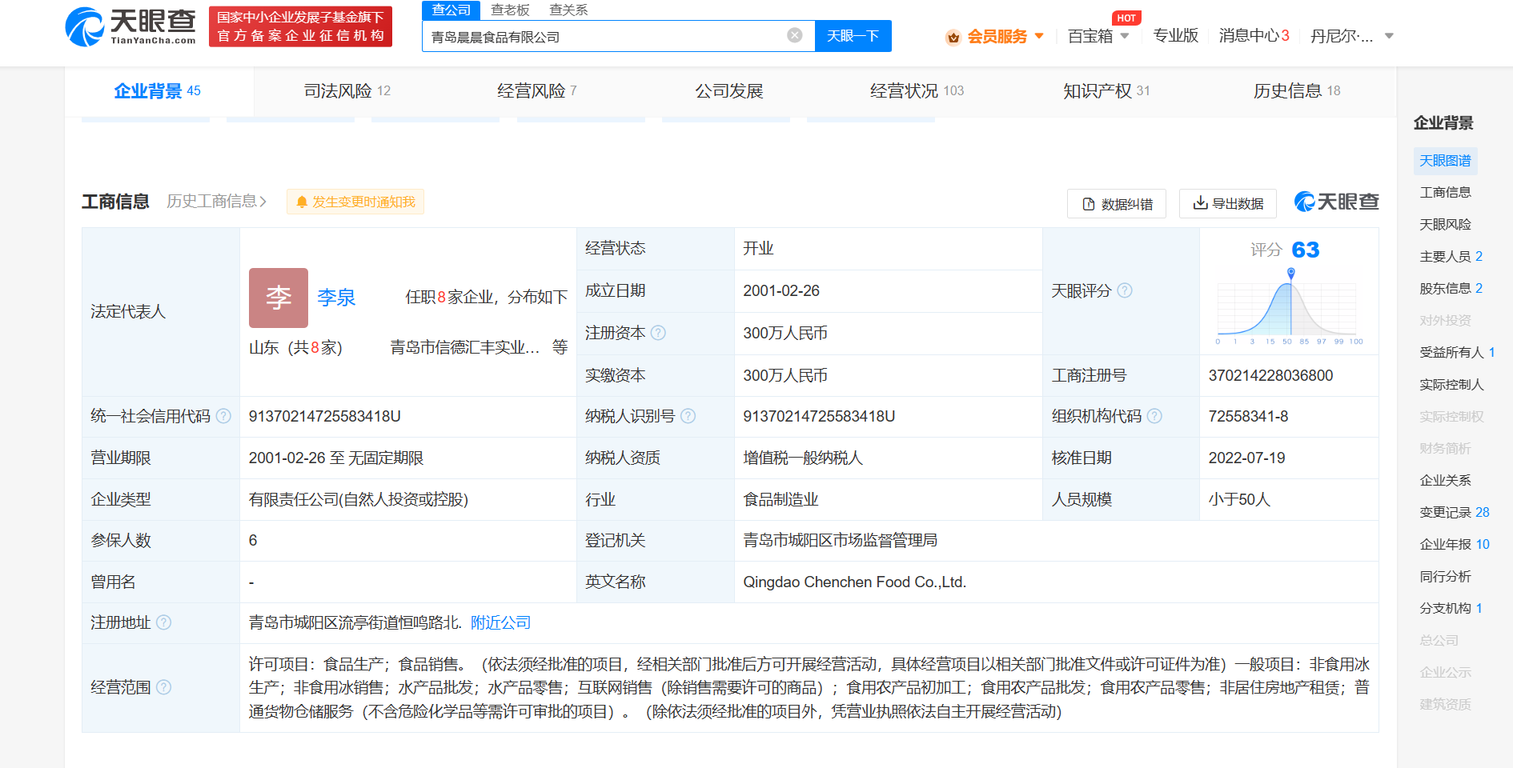This screenshot has height=768, width=1513.
Task: Select the 经营风险 tab
Action: [537, 91]
